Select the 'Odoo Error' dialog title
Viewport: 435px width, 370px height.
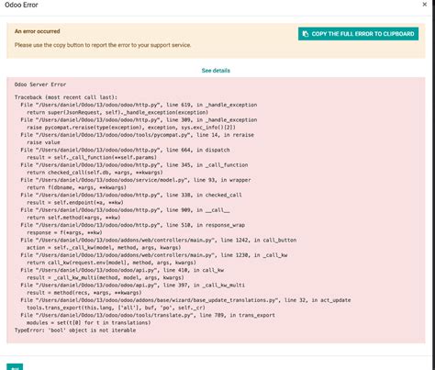click(21, 5)
